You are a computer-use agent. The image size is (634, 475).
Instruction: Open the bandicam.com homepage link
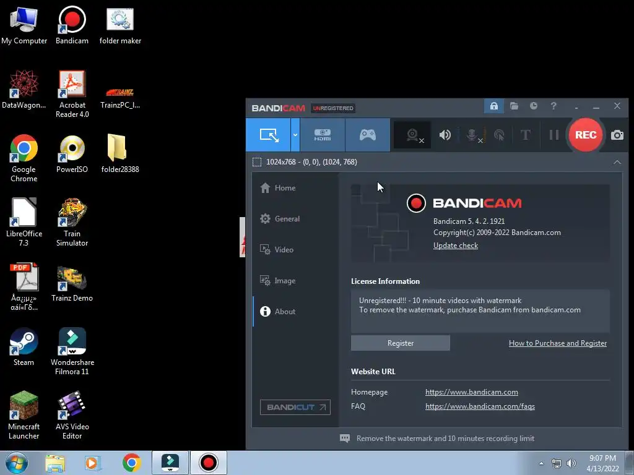(471, 392)
